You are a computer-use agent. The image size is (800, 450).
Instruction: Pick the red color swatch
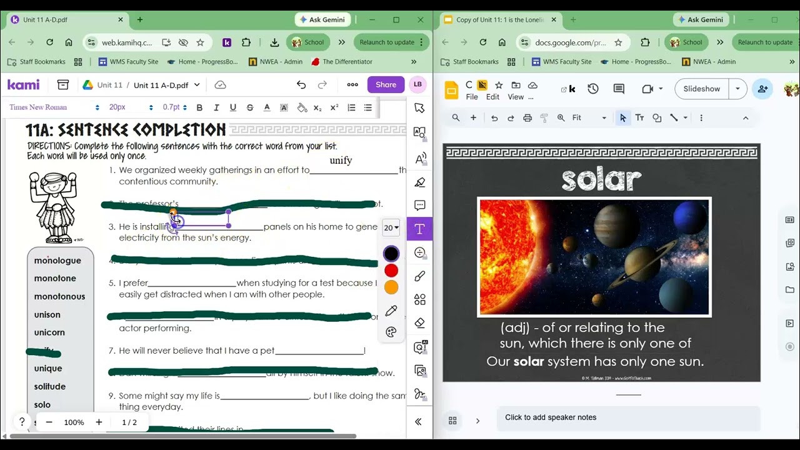(391, 271)
